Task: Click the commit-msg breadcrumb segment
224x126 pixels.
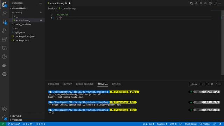Action: click(67, 8)
